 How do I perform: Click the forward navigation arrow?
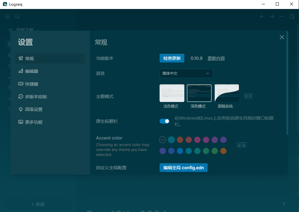pyautogui.click(x=272, y=16)
